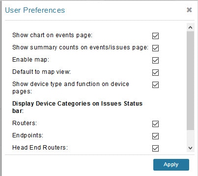Apply the user preferences

tap(171, 165)
